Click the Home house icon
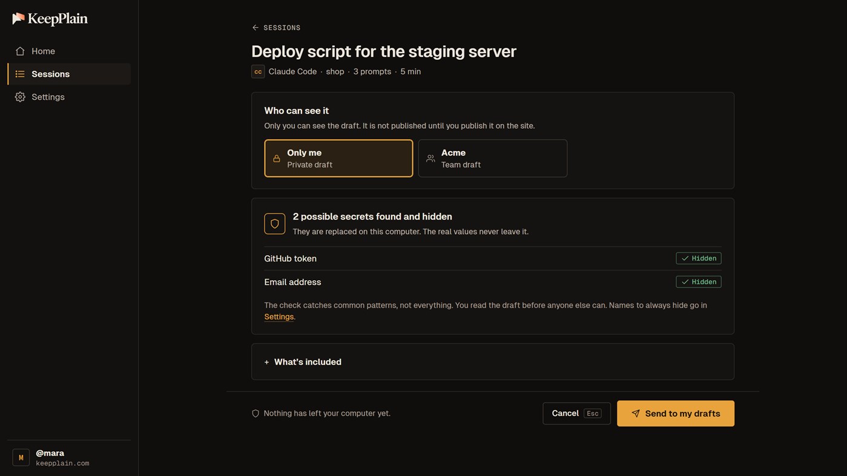The width and height of the screenshot is (847, 476). (x=20, y=51)
